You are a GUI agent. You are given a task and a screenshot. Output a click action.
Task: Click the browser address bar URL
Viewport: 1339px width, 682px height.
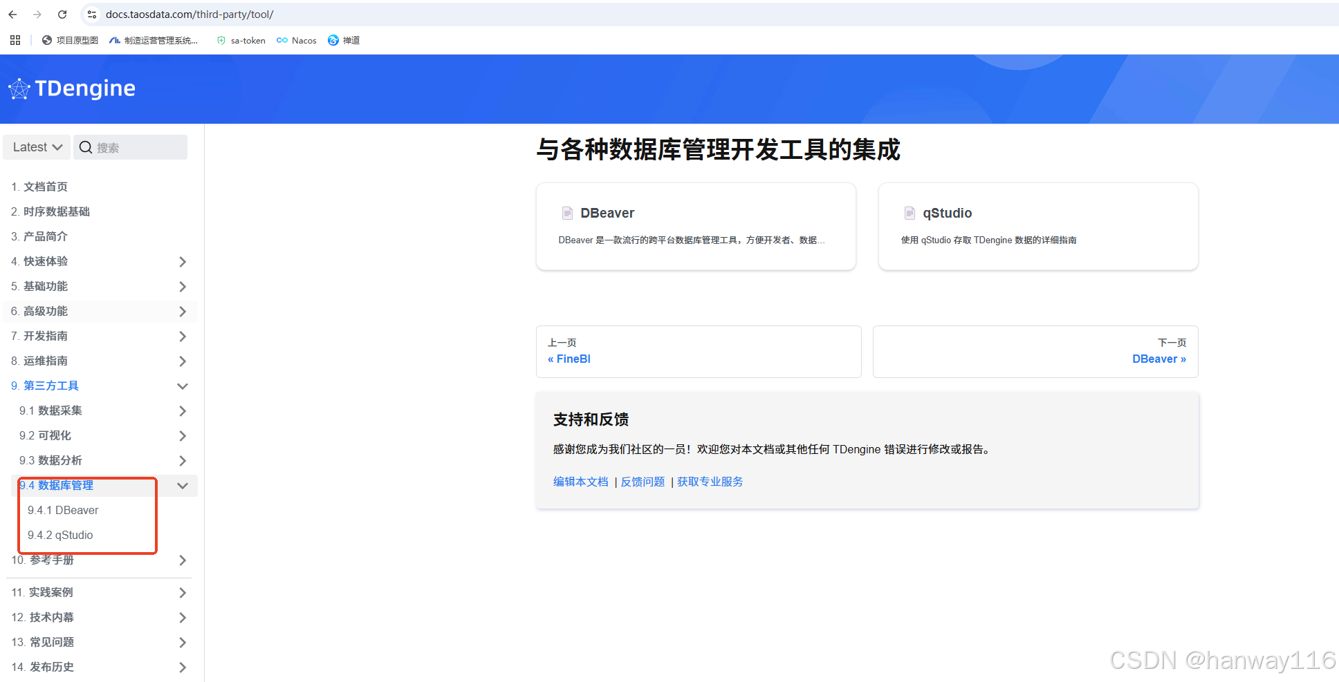[190, 14]
